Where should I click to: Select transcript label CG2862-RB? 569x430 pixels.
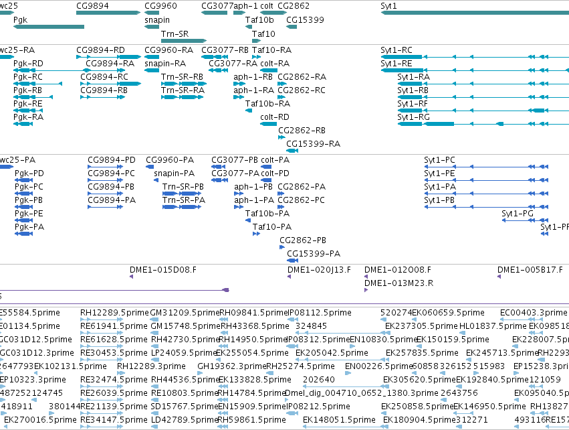(x=302, y=131)
